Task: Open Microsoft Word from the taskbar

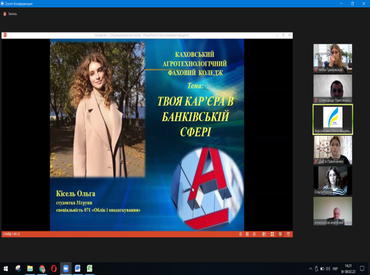Action: pos(78,269)
